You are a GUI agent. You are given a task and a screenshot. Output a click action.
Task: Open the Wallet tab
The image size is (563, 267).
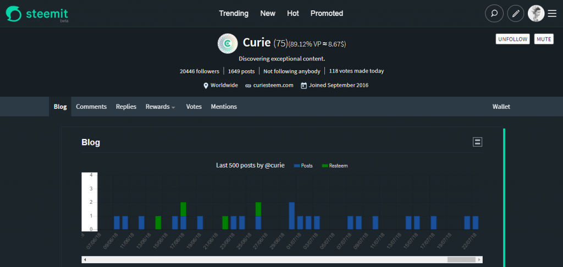pos(501,107)
